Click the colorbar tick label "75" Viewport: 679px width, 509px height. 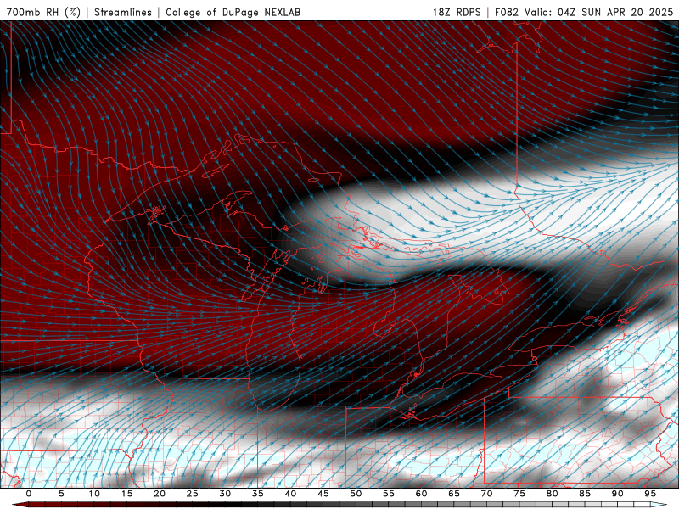click(x=519, y=494)
